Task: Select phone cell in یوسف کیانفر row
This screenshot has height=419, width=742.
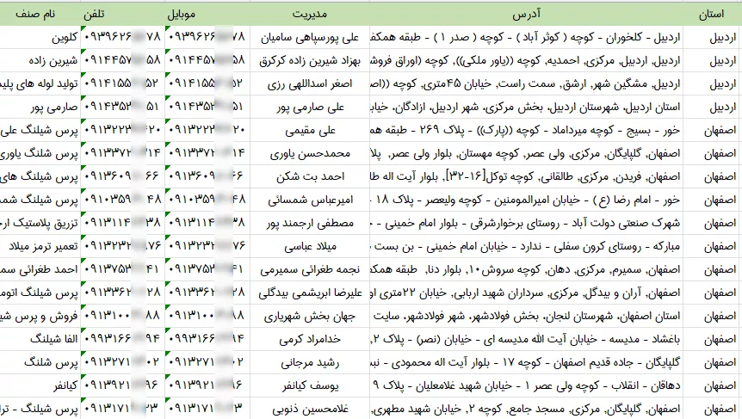Action: 123,386
